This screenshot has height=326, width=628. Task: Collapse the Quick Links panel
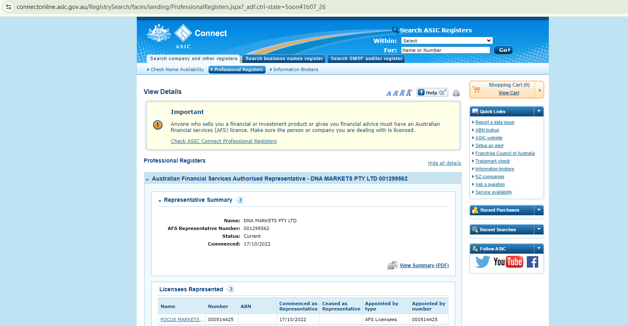(539, 111)
